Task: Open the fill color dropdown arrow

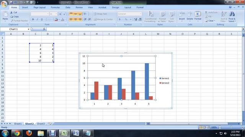Action: pyautogui.click(x=59, y=19)
